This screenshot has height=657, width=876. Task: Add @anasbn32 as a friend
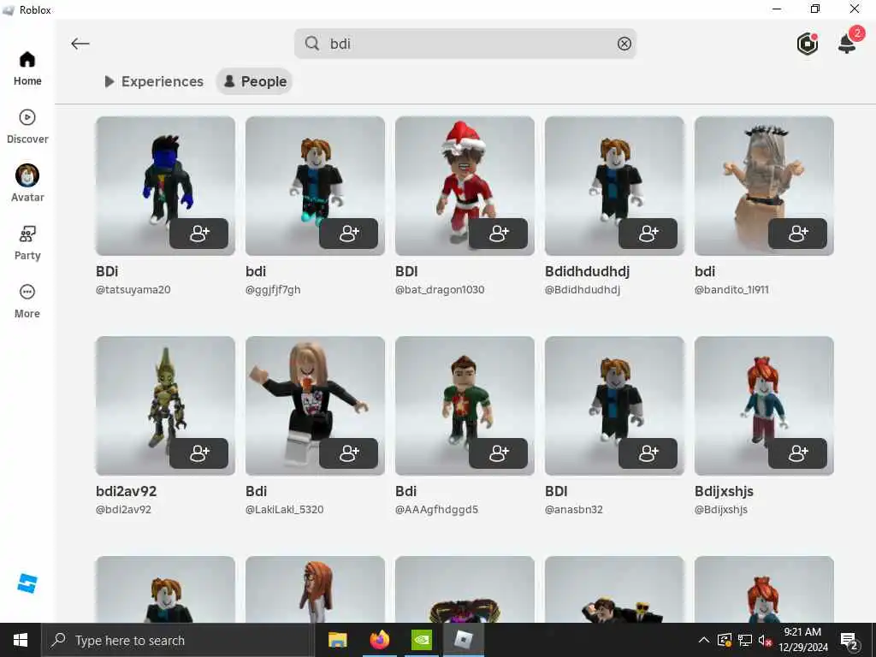pyautogui.click(x=648, y=453)
